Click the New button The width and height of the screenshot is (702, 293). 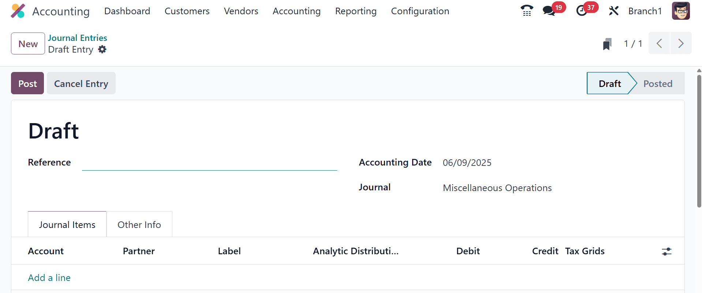[28, 43]
